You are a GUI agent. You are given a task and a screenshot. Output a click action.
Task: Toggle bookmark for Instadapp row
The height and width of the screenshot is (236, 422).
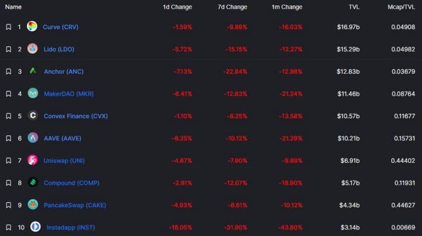[x=9, y=227]
